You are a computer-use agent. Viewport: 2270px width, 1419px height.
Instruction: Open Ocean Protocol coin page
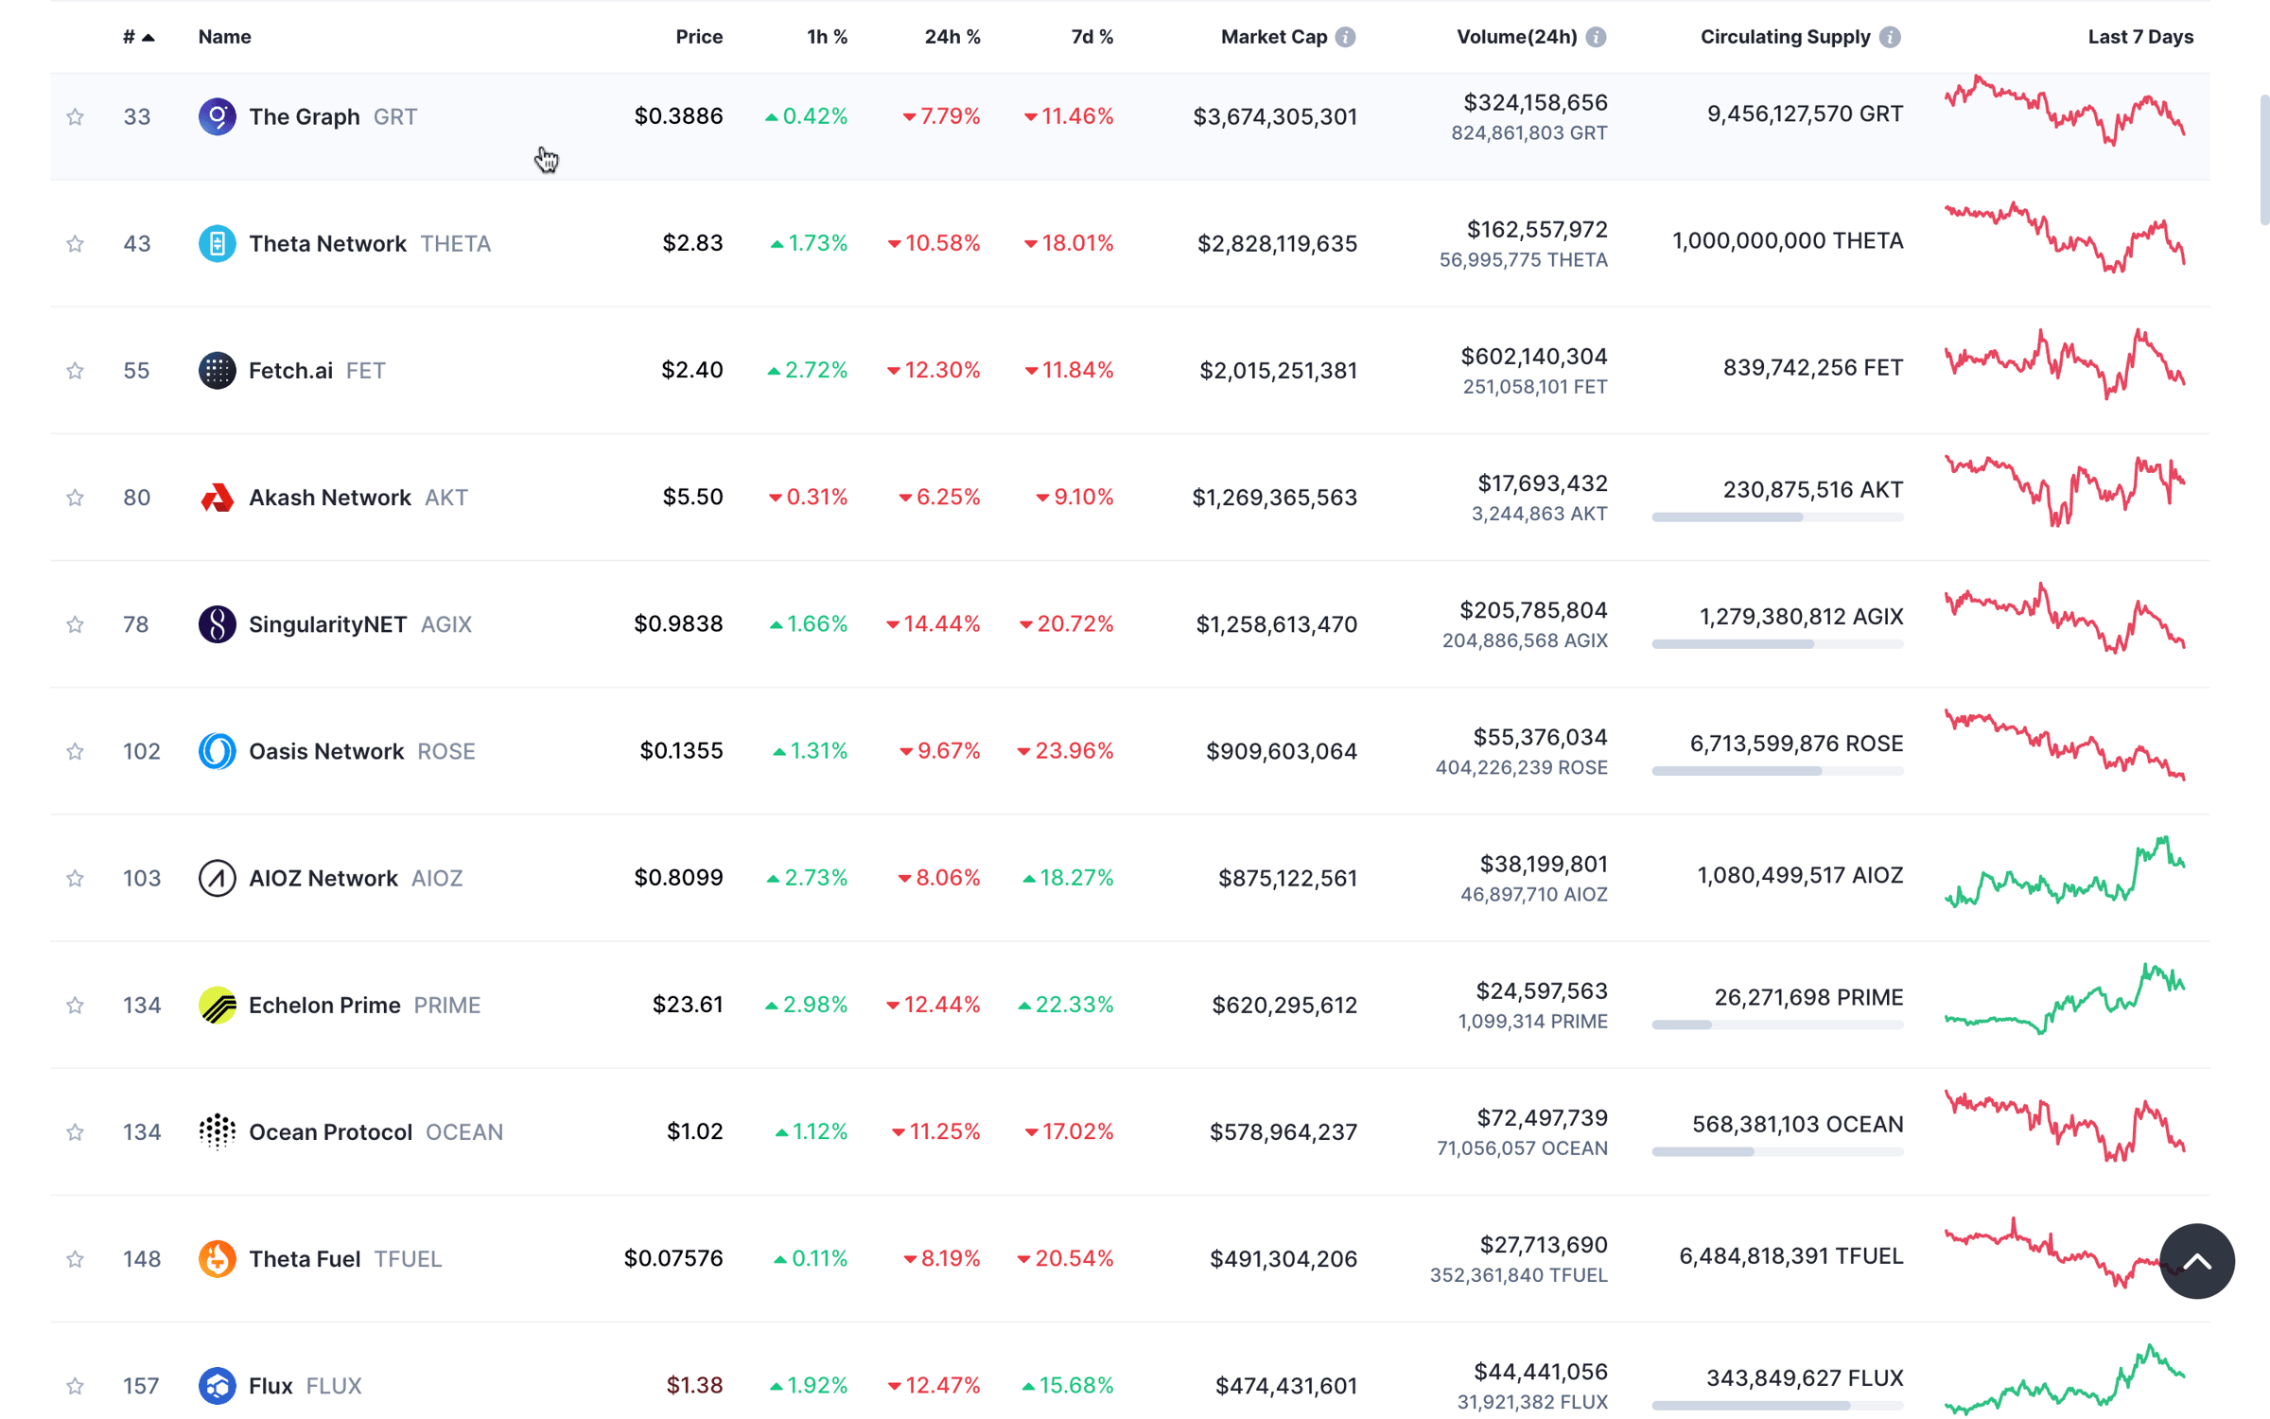pos(330,1131)
